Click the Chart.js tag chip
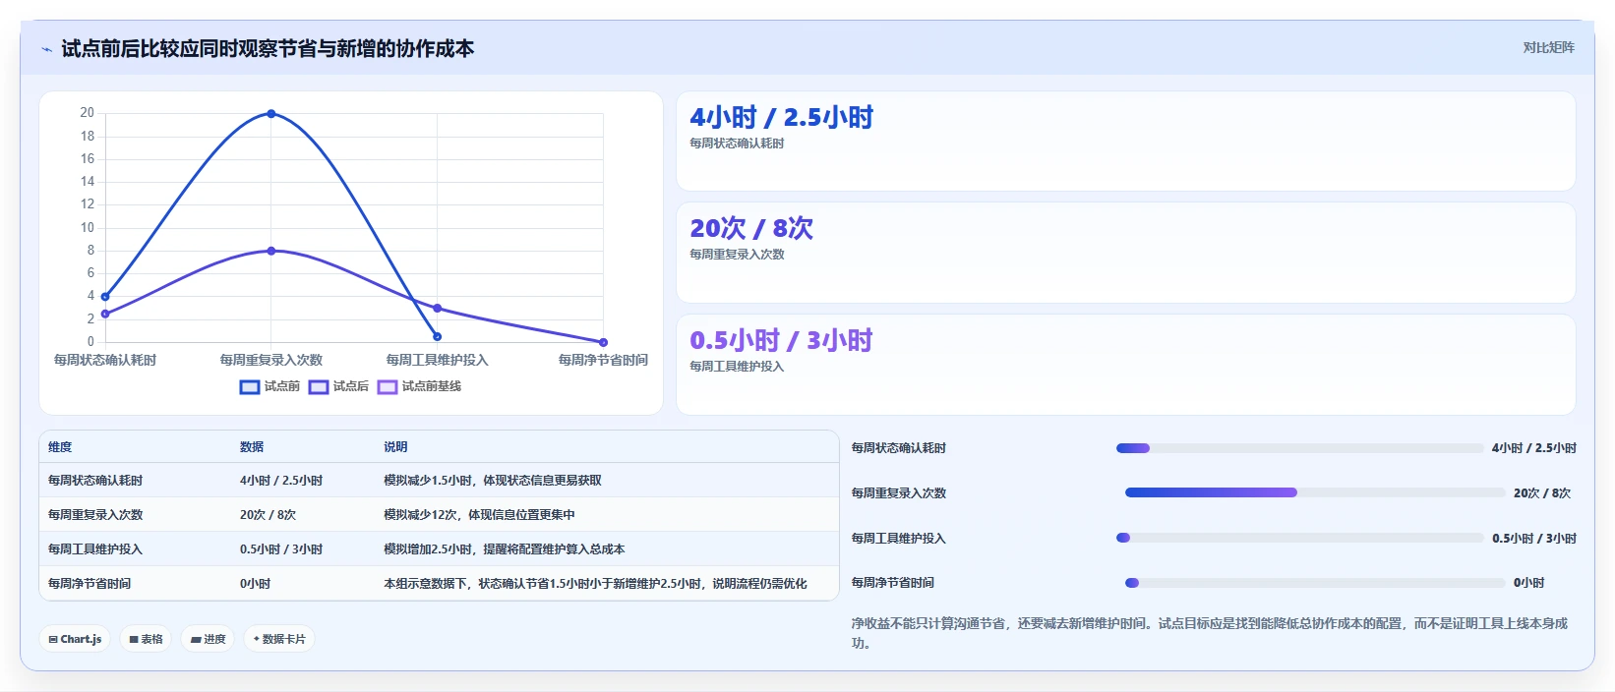The height and width of the screenshot is (692, 1615). 75,639
